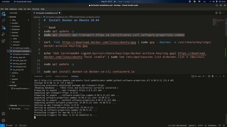227x127 pixels.
Task: Click green tray app icon
Action: (x=195, y=1)
